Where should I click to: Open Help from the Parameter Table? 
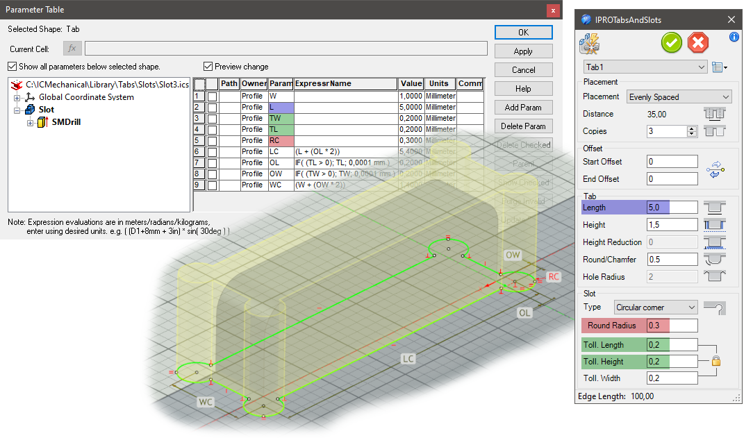pos(523,88)
